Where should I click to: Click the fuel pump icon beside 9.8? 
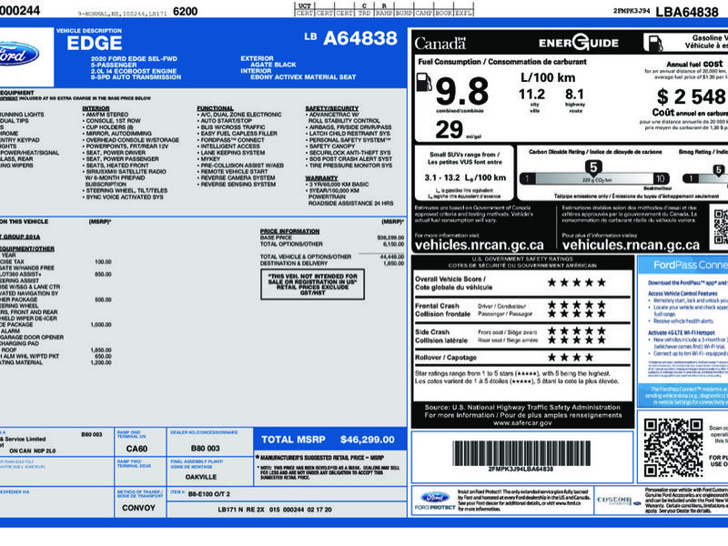[424, 83]
